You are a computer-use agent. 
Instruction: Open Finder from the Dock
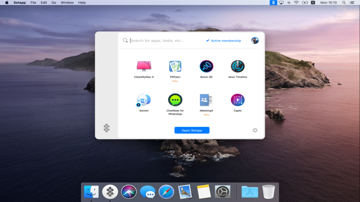point(91,191)
